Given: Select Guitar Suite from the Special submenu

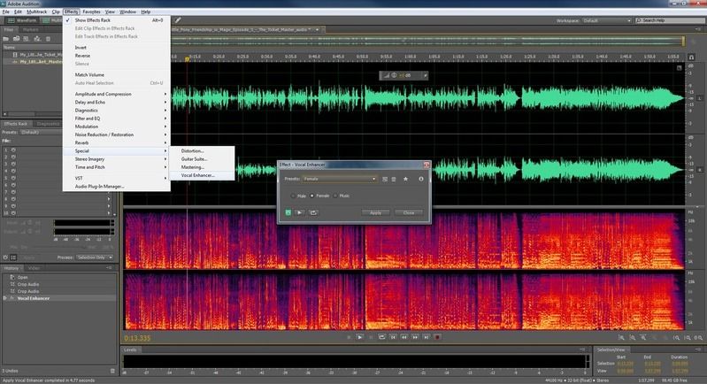Looking at the screenshot, I should coord(202,159).
